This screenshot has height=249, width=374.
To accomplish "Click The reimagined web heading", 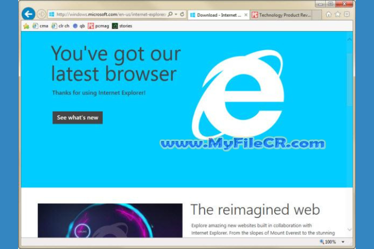I will click(x=255, y=210).
